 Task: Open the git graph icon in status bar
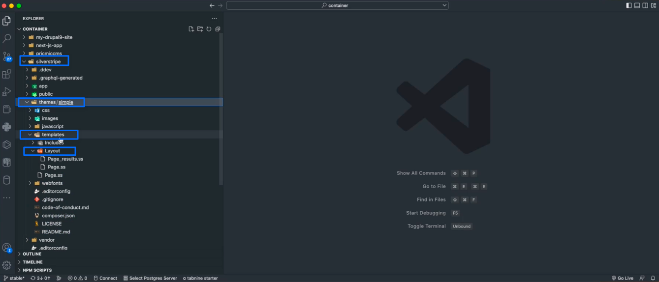(x=59, y=278)
